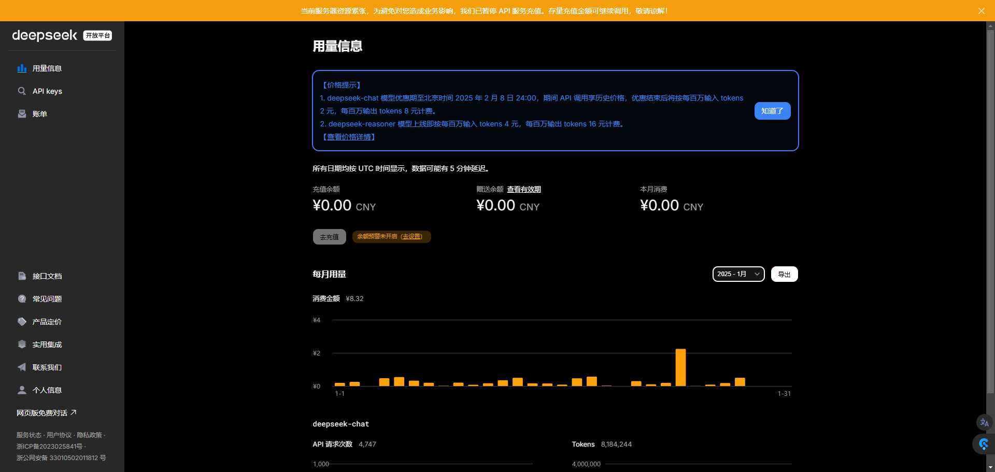
Task: Click the floating translate icon at right edge
Action: click(x=984, y=422)
